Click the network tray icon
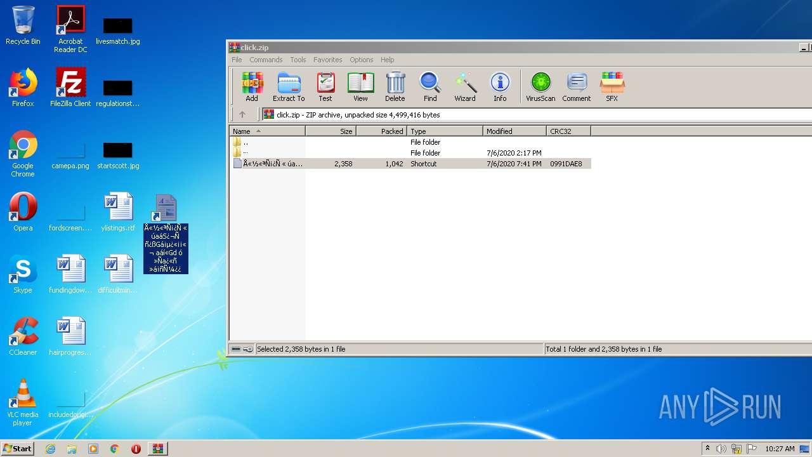This screenshot has width=812, height=457. (x=737, y=449)
